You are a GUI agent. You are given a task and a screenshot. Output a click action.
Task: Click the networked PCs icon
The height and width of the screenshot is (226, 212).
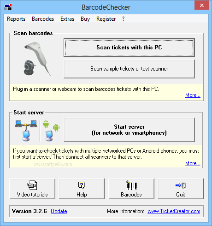pyautogui.click(x=26, y=131)
